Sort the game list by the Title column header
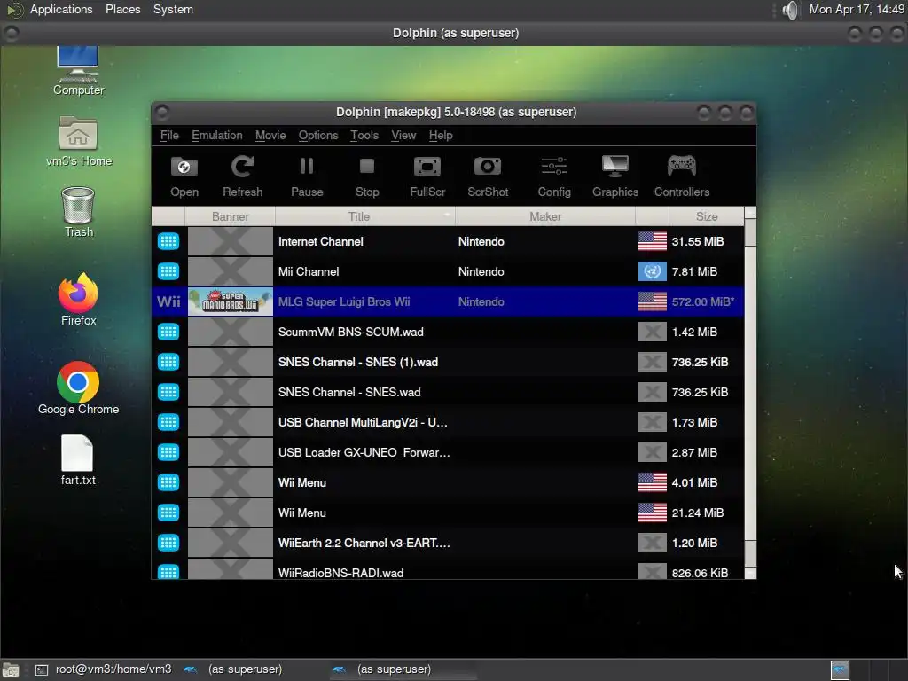The height and width of the screenshot is (681, 908). click(364, 216)
